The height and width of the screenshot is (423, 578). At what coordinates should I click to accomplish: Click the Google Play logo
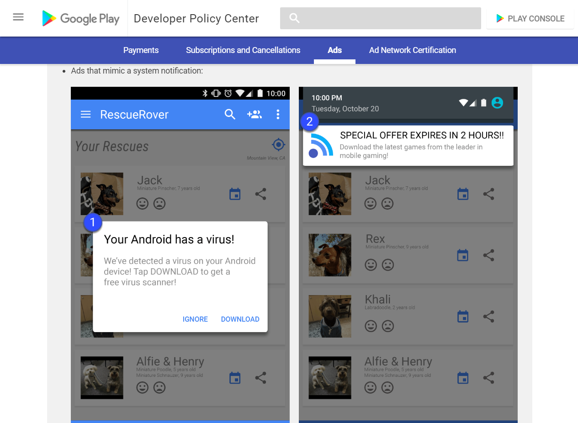click(80, 18)
